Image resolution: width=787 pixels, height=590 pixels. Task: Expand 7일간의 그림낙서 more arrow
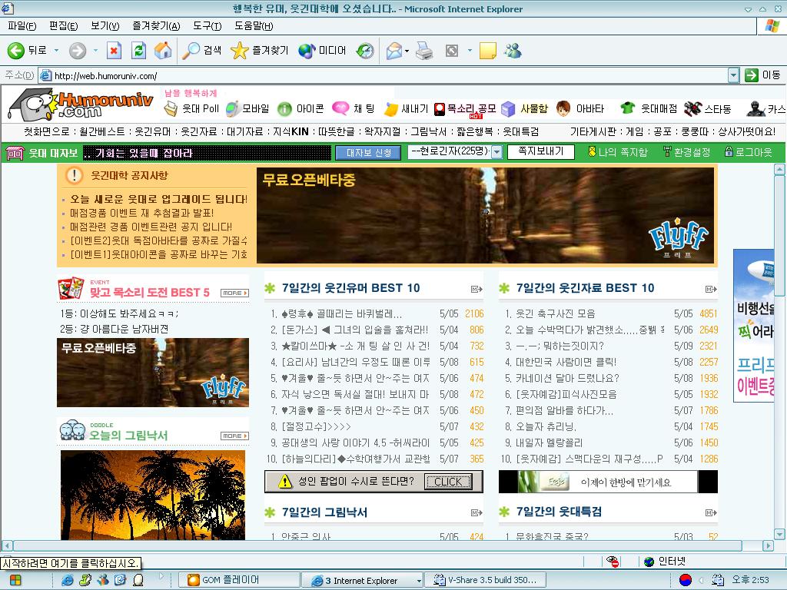coord(477,512)
